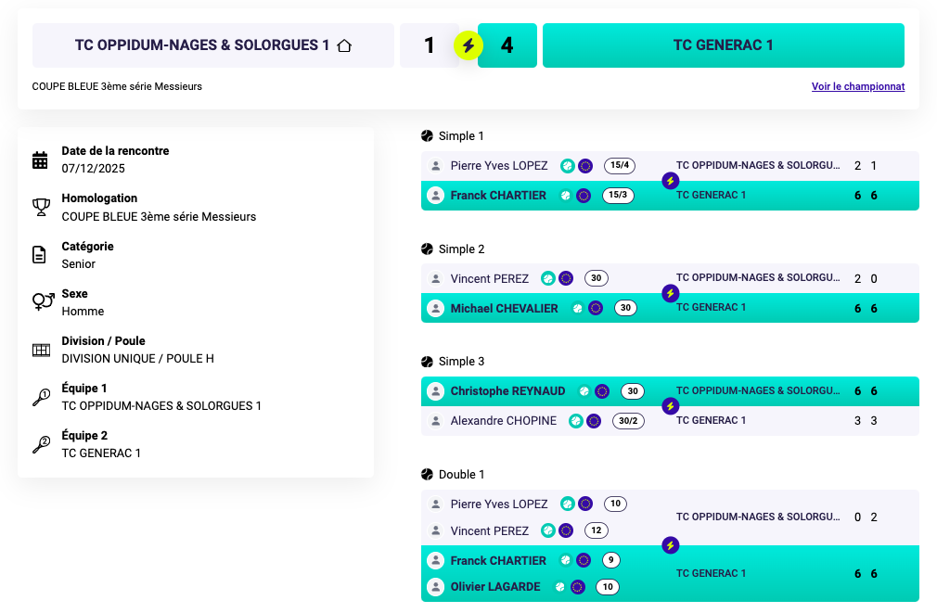937x613 pixels.
Task: Click the home icon beside TC OPPIDUM-NAGES & SOLORGUES 1
Action: pos(344,45)
